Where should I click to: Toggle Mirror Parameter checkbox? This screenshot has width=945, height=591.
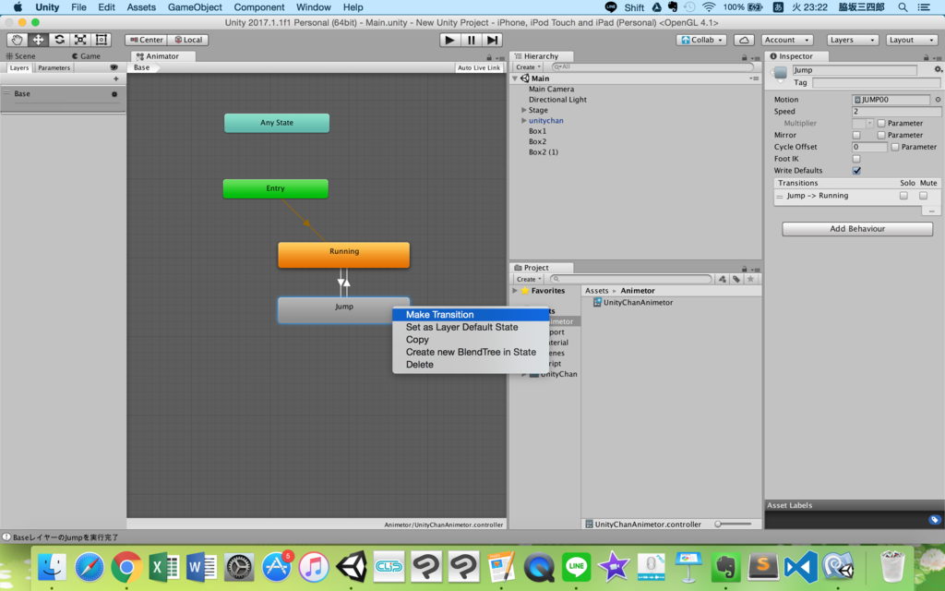[881, 135]
